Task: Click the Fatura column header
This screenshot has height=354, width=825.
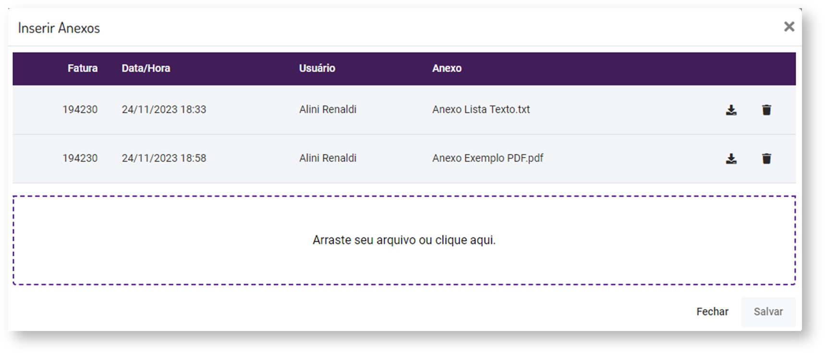Action: point(83,69)
